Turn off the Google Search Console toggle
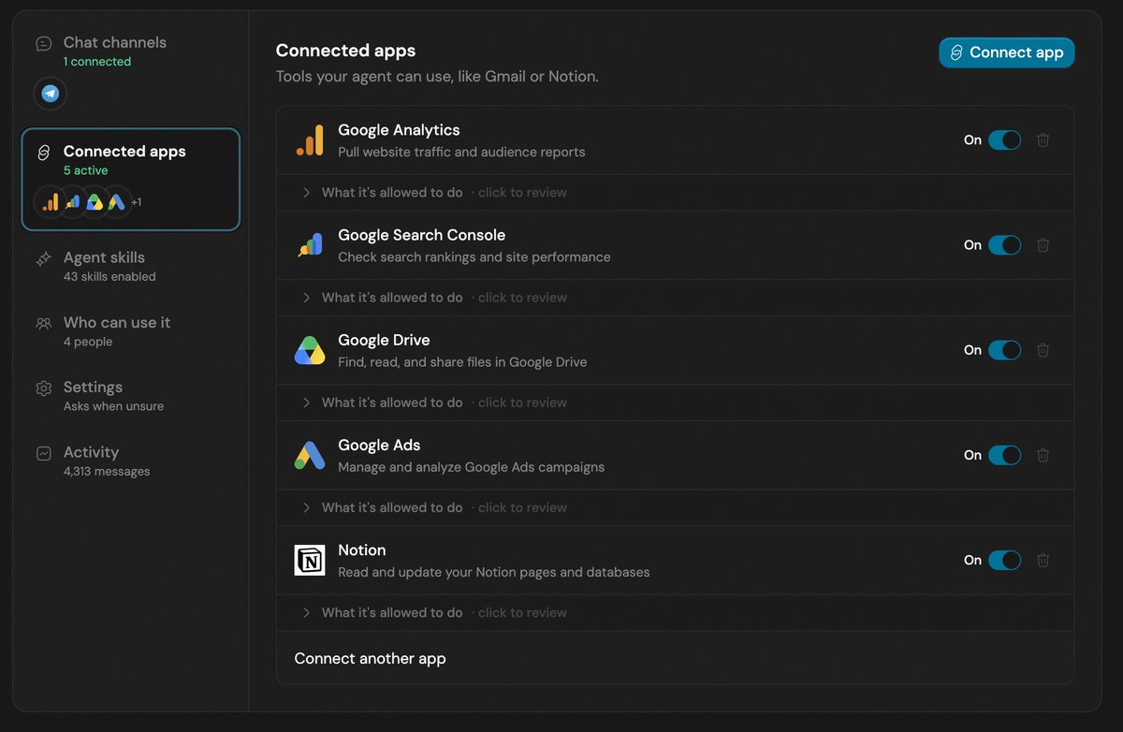This screenshot has width=1123, height=732. coord(1005,245)
